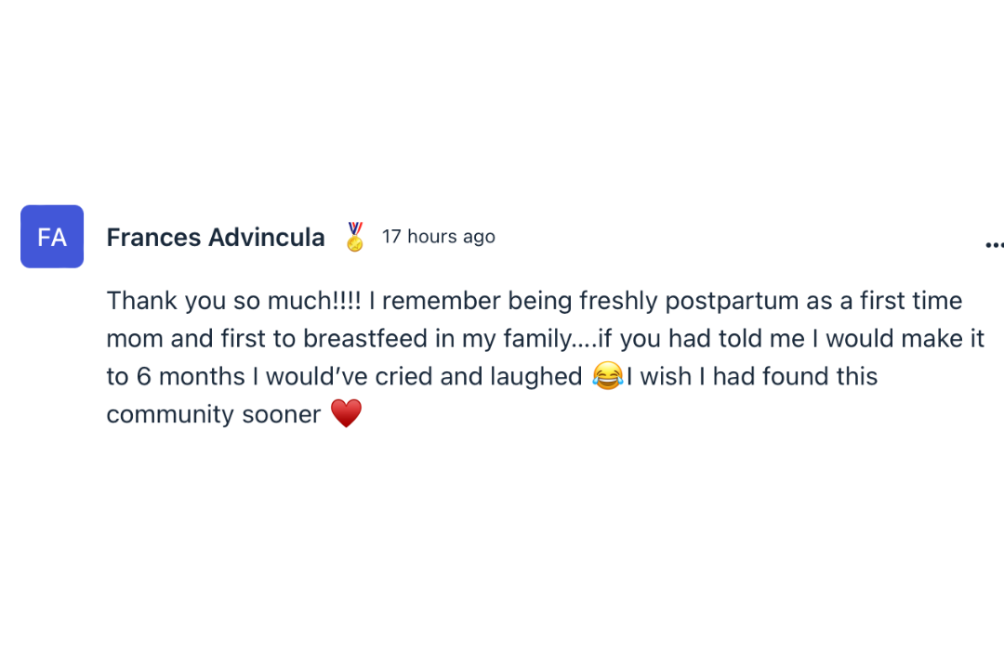Image resolution: width=1004 pixels, height=650 pixels.
Task: Open the three-dot more options menu
Action: [x=993, y=245]
